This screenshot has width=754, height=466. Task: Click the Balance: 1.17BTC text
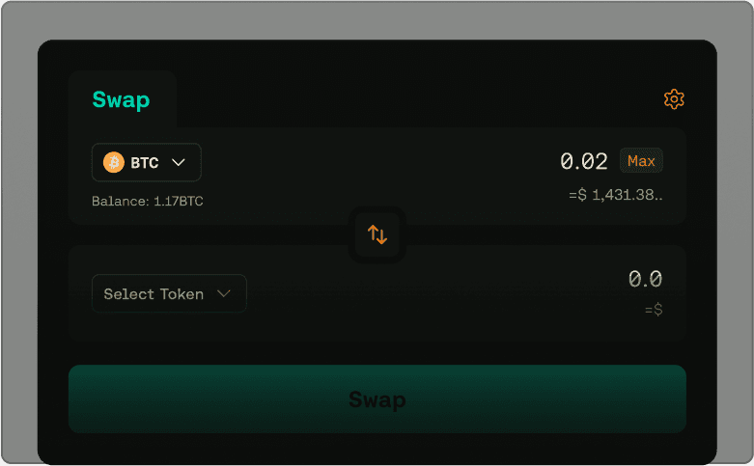[x=148, y=202]
